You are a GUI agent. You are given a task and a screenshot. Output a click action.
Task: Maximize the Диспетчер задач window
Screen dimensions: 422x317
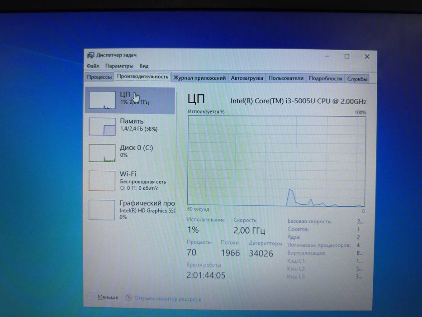(347, 56)
